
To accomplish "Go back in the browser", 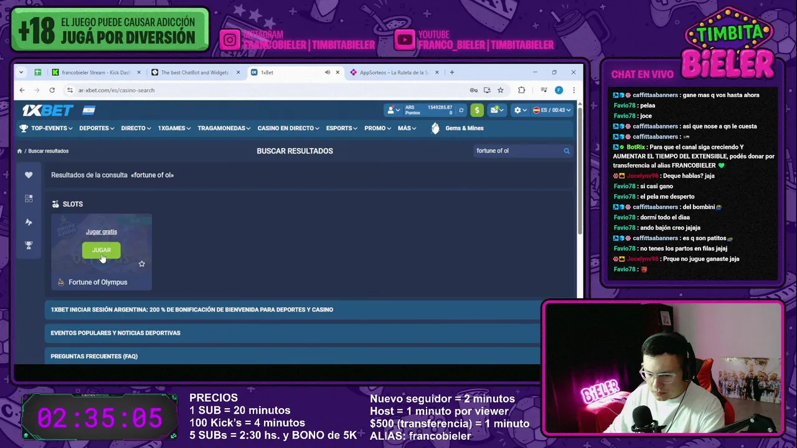I will pos(22,90).
